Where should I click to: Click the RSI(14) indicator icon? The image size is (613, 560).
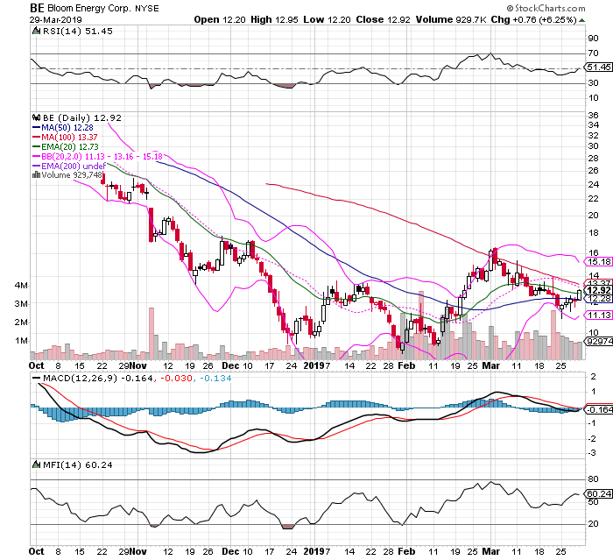point(36,31)
